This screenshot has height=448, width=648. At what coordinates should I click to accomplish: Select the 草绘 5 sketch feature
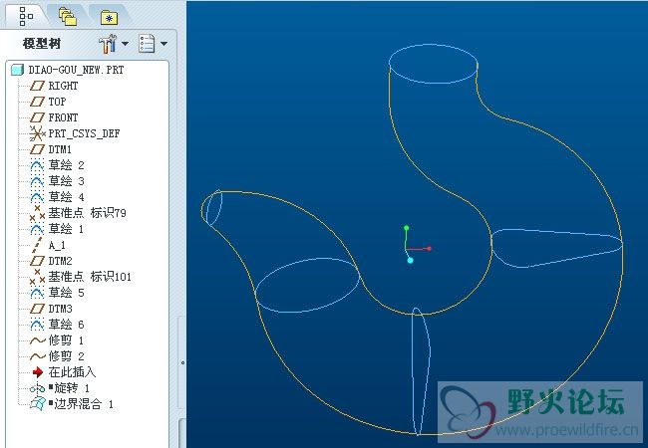tap(66, 293)
